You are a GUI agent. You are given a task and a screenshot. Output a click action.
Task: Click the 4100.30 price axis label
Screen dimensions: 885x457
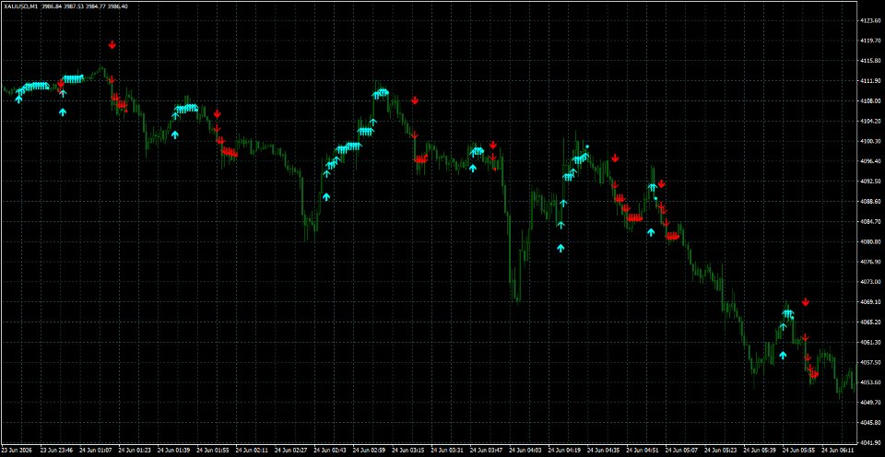pos(870,141)
